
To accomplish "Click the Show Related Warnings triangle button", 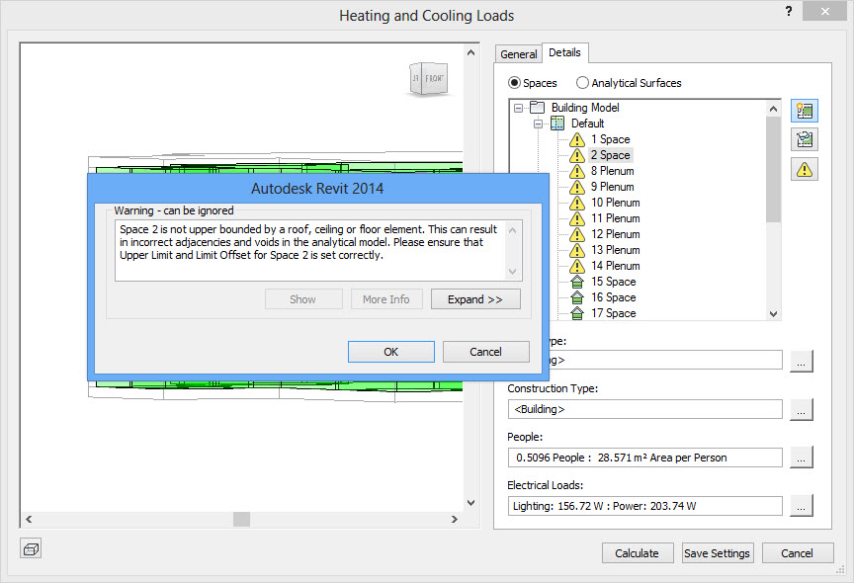I will pos(805,170).
